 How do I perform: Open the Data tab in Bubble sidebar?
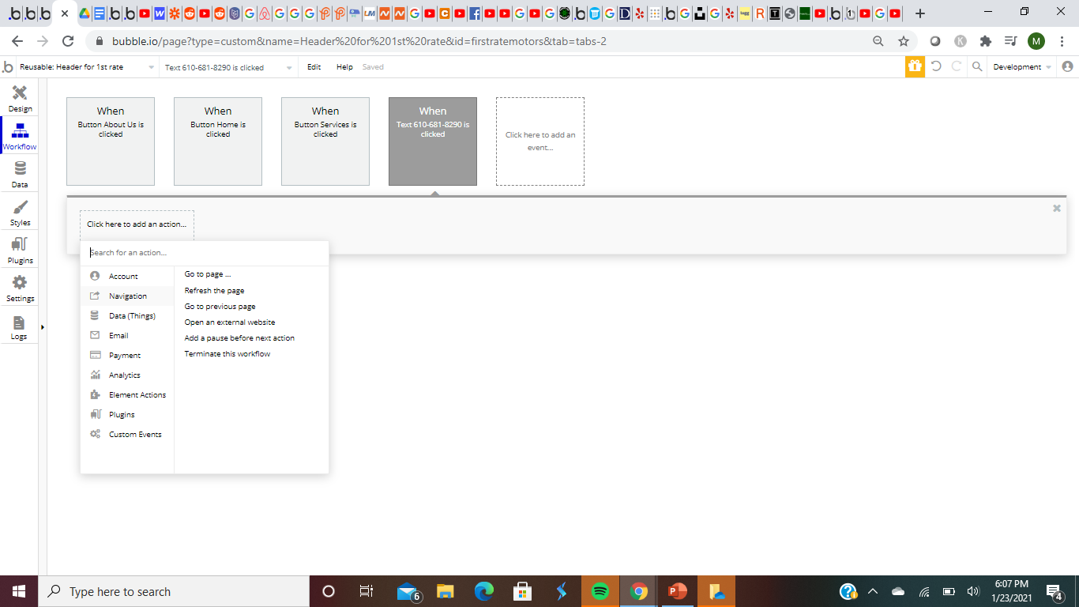[x=20, y=175]
